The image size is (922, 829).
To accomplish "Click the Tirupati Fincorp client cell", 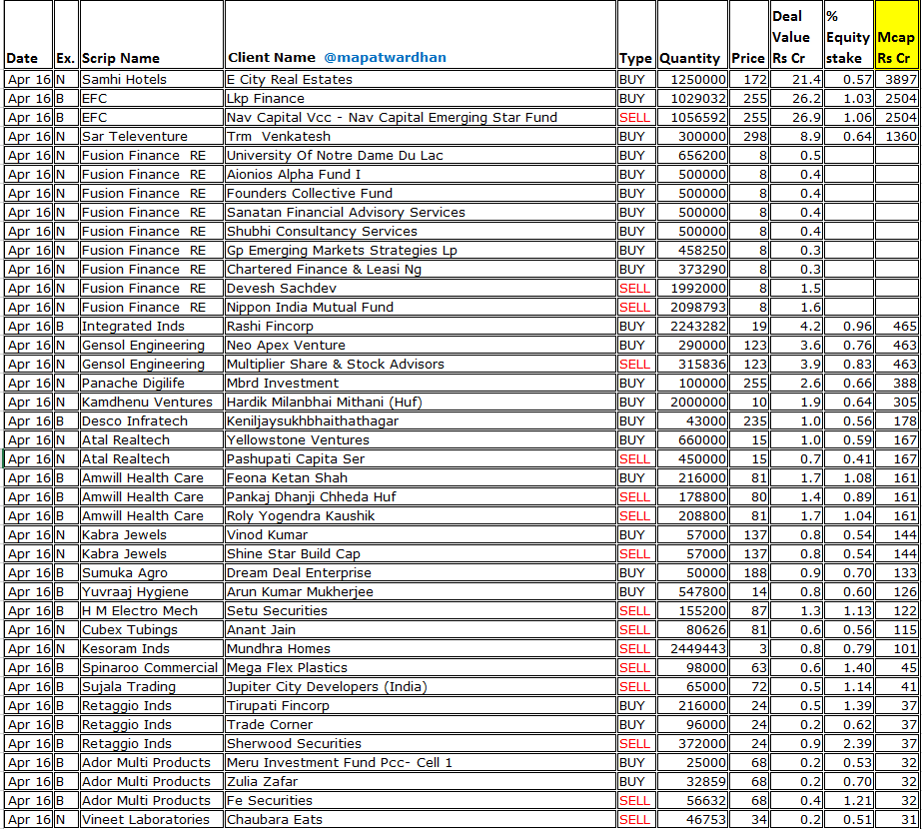I will [421, 705].
